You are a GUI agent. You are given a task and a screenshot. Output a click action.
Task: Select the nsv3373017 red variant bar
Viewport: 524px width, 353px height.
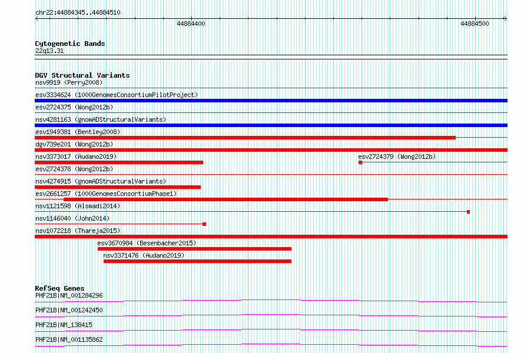(119, 162)
